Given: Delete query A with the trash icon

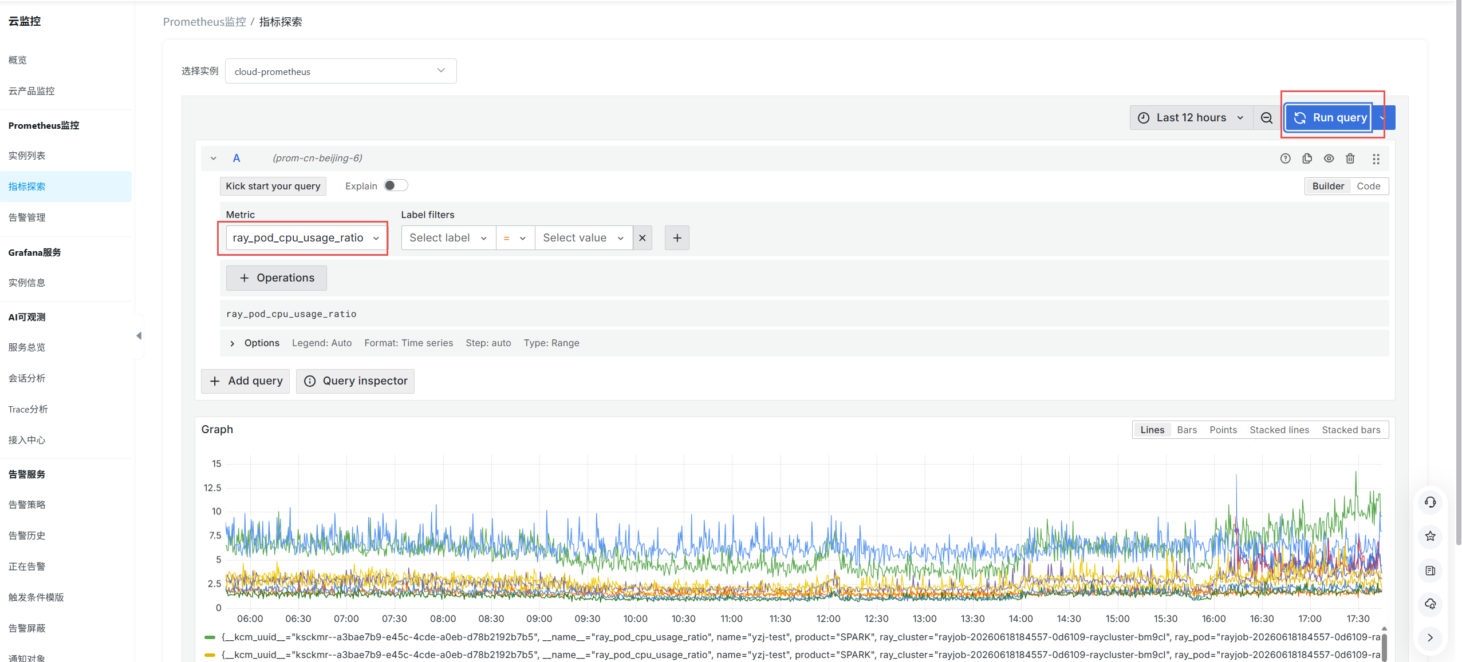Looking at the screenshot, I should 1350,158.
